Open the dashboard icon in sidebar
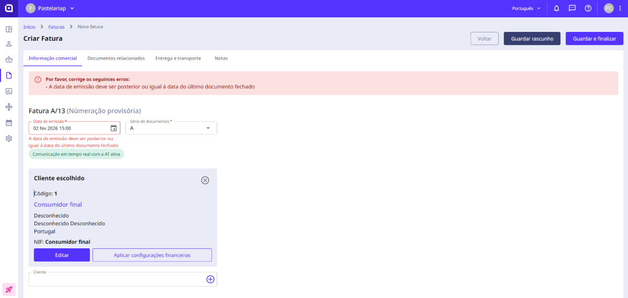The width and height of the screenshot is (628, 298). point(9,29)
